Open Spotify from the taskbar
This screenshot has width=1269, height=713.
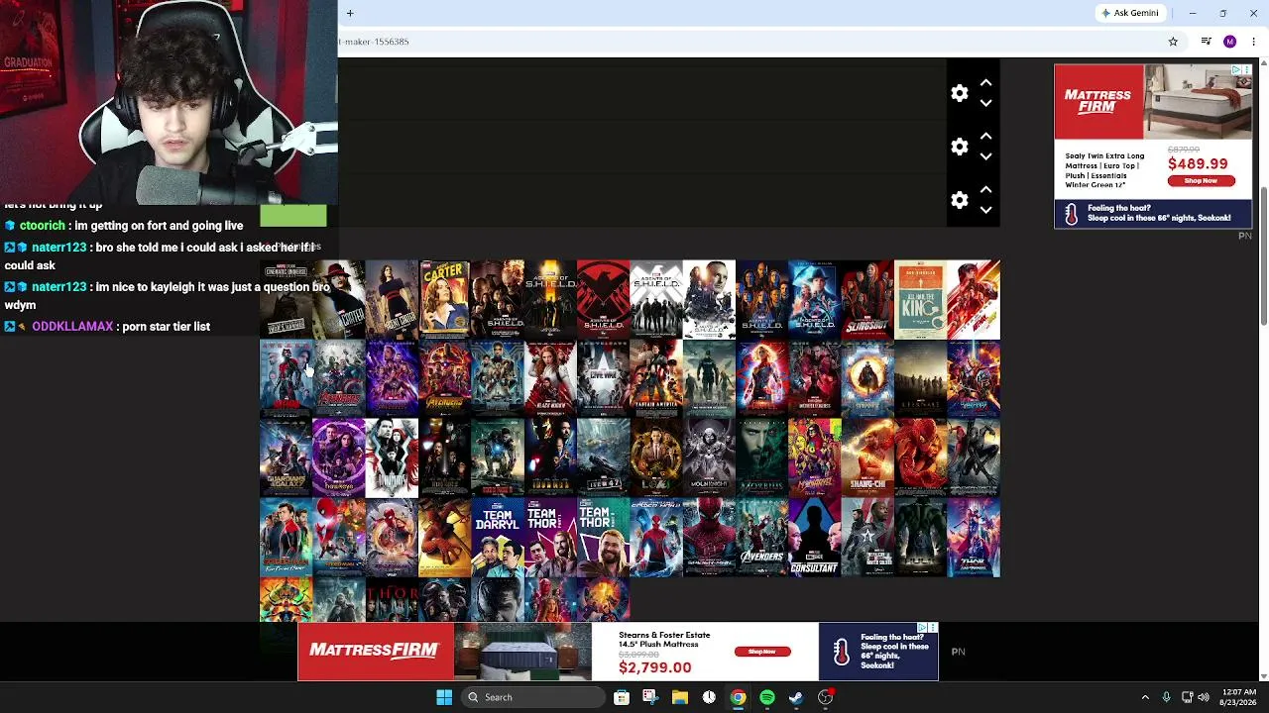tap(767, 697)
